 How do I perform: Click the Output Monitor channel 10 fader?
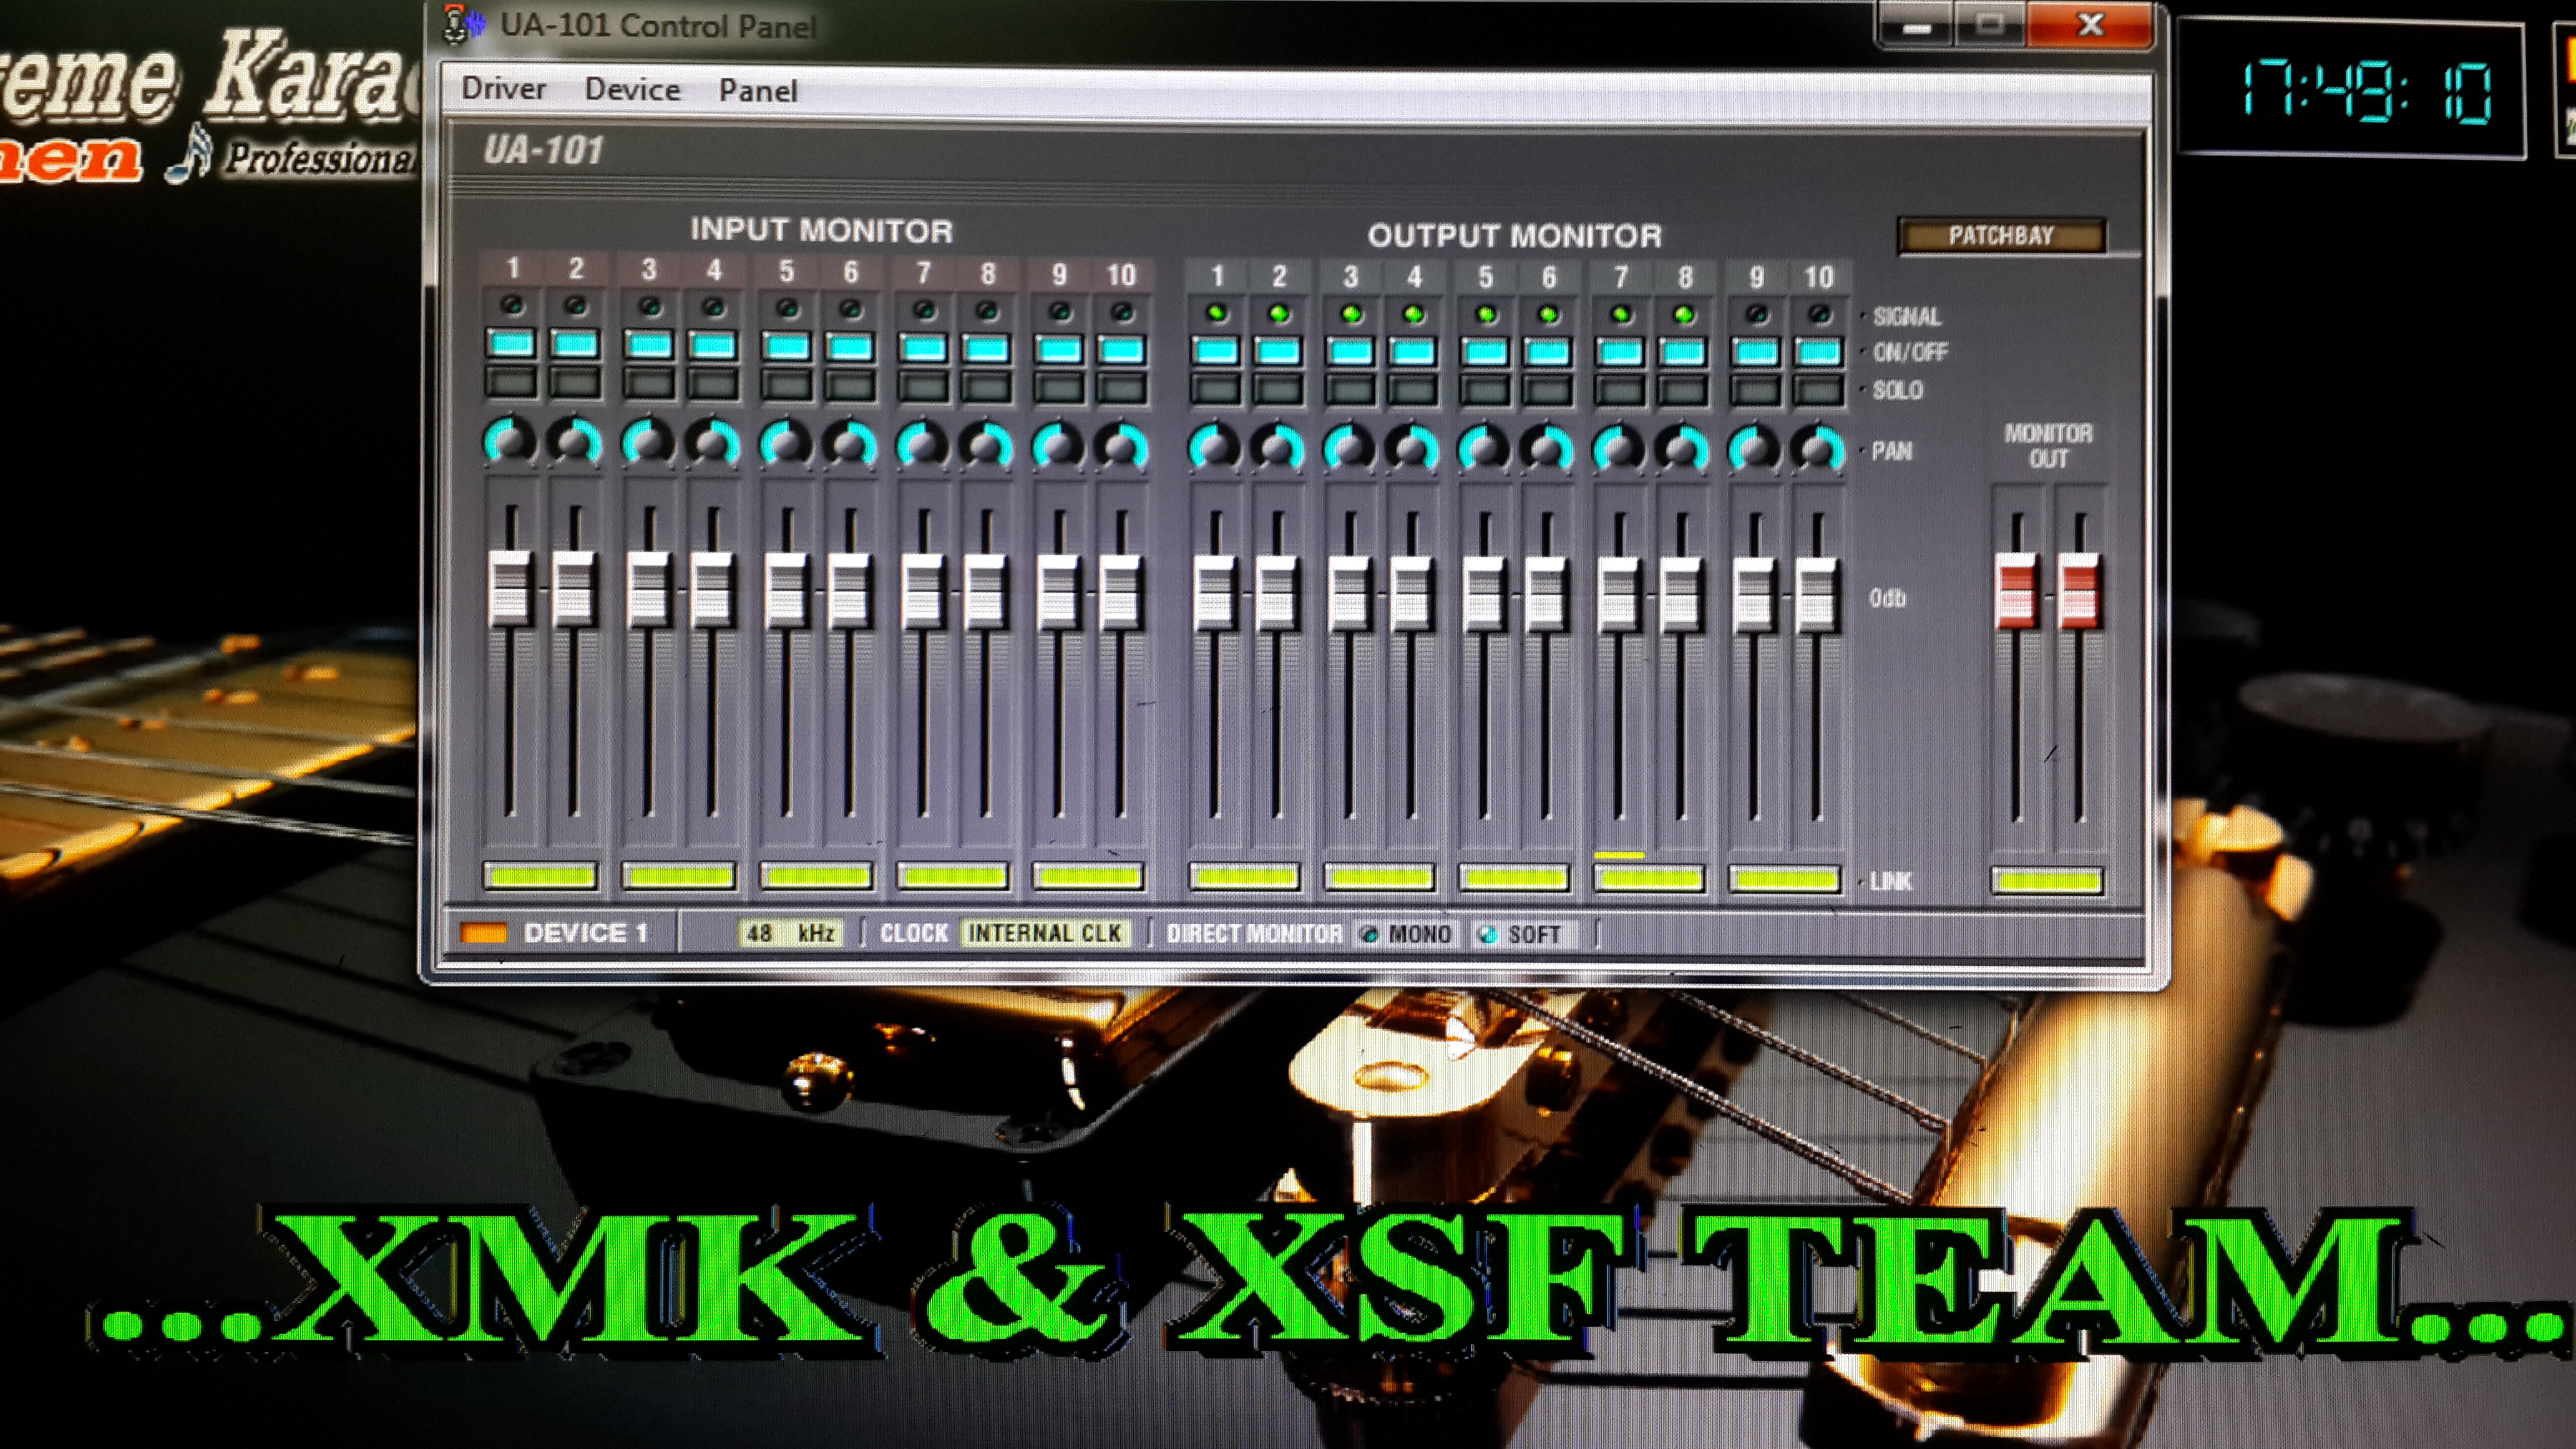click(x=1817, y=596)
